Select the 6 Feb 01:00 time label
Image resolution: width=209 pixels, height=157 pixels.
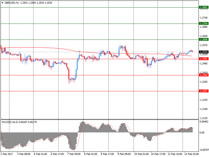coord(40,154)
